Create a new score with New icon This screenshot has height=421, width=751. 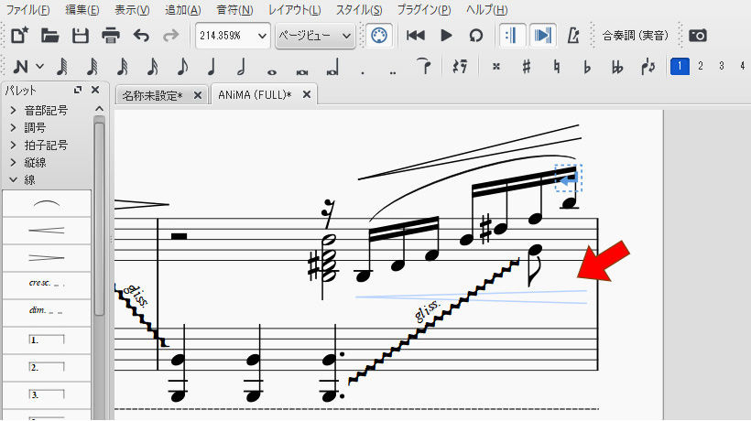[x=19, y=36]
